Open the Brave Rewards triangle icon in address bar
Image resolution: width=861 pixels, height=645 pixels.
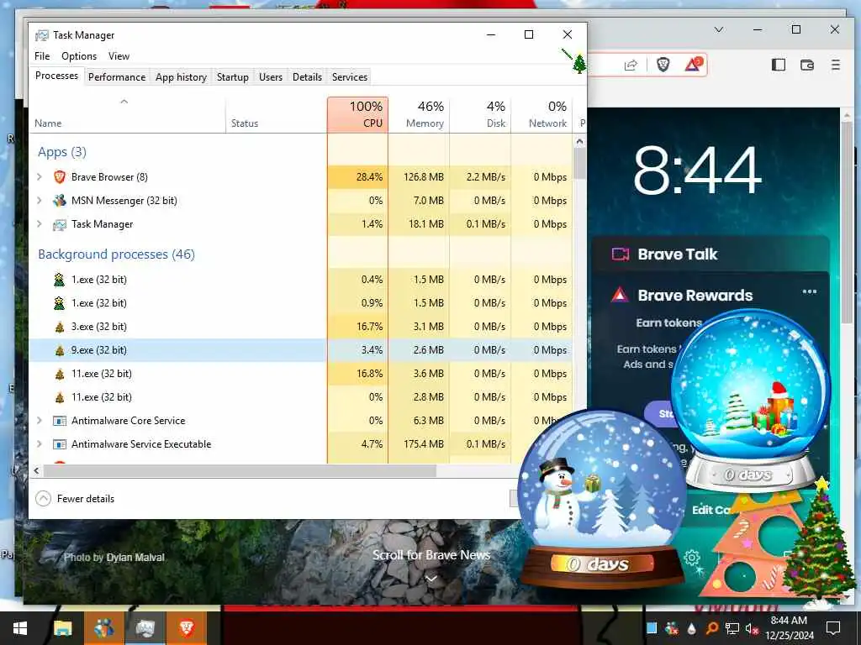(693, 65)
